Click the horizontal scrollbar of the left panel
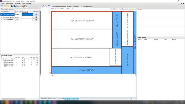 click(x=14, y=99)
